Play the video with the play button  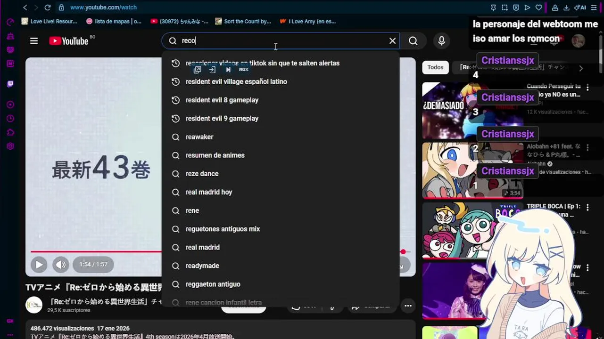39,265
